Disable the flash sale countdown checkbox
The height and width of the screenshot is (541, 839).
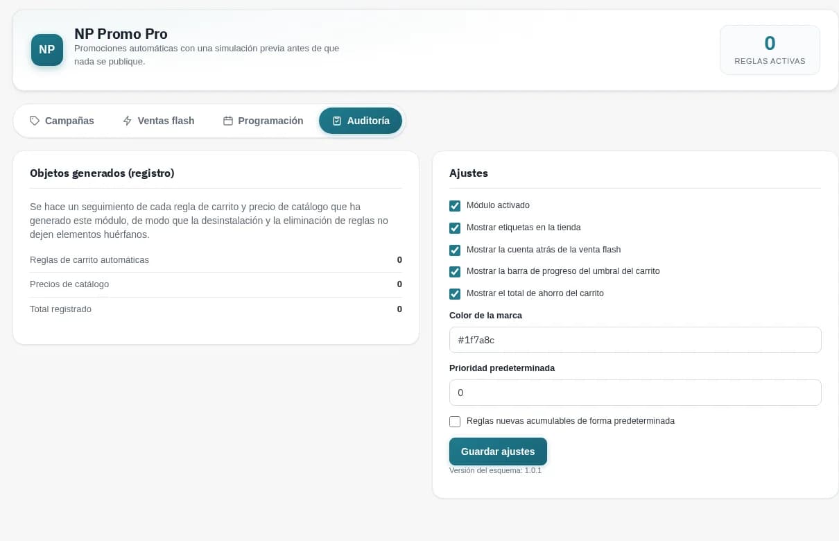click(455, 250)
